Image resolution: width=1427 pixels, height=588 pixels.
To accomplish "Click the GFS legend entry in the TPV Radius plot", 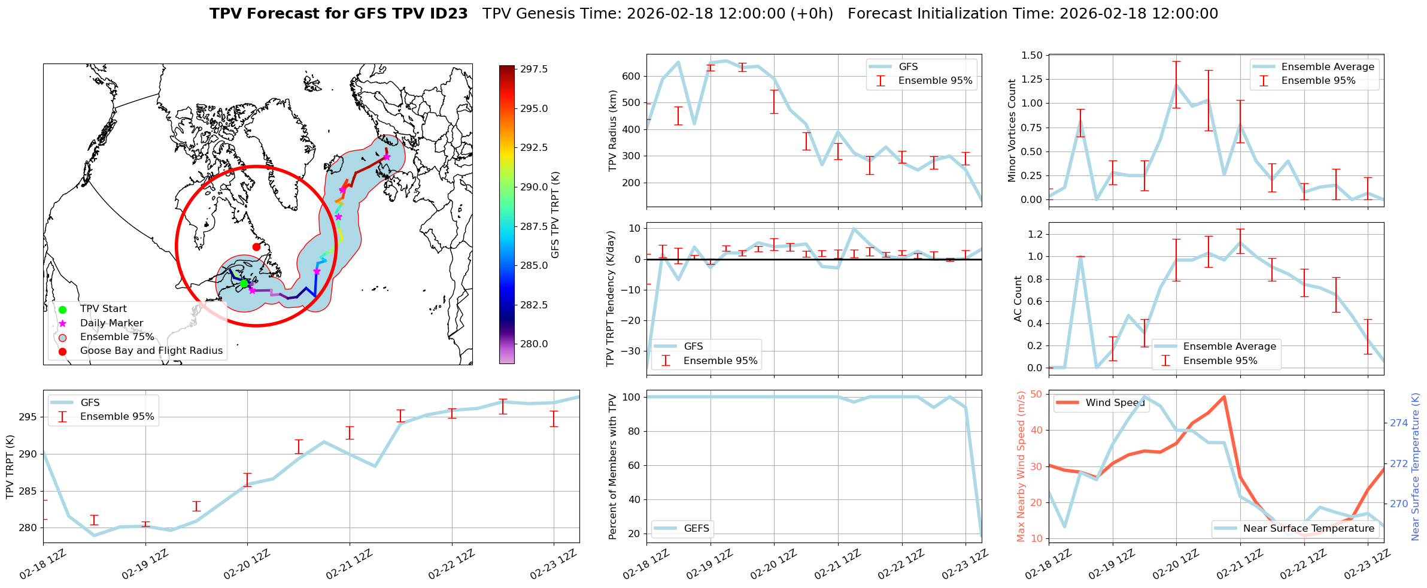I will pos(907,67).
